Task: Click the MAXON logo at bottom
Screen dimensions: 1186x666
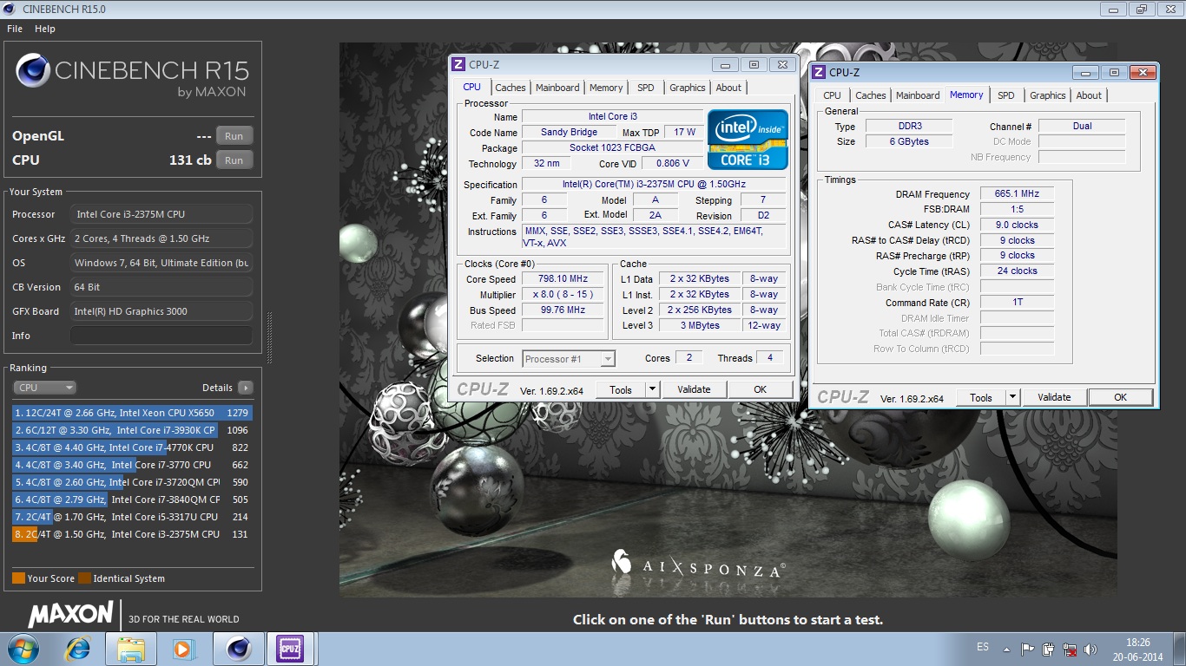Action: point(70,614)
